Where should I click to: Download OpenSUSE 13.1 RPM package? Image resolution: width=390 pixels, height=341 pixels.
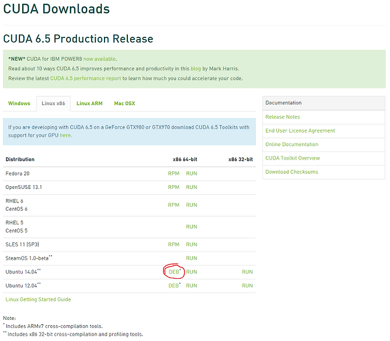(174, 187)
